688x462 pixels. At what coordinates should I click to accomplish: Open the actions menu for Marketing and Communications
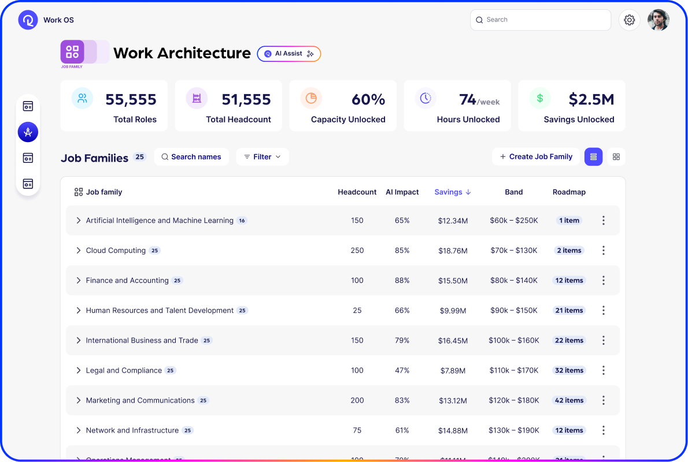[x=603, y=400]
